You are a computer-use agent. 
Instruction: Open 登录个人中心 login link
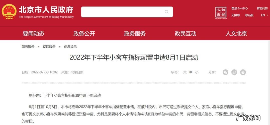click(x=239, y=8)
